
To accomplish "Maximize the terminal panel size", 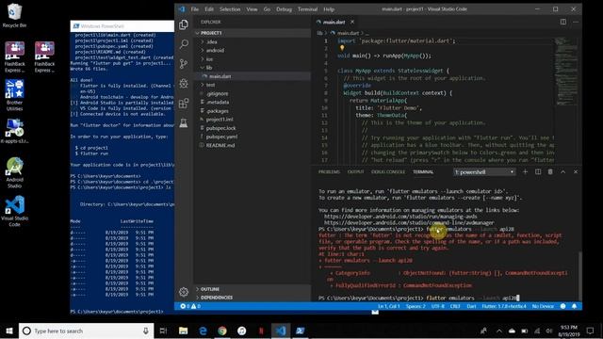I will click(x=563, y=171).
